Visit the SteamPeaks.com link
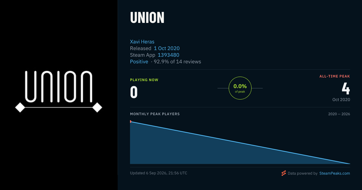The image size is (362, 190). (335, 173)
